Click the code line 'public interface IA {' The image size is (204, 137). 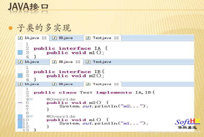(x=71, y=48)
